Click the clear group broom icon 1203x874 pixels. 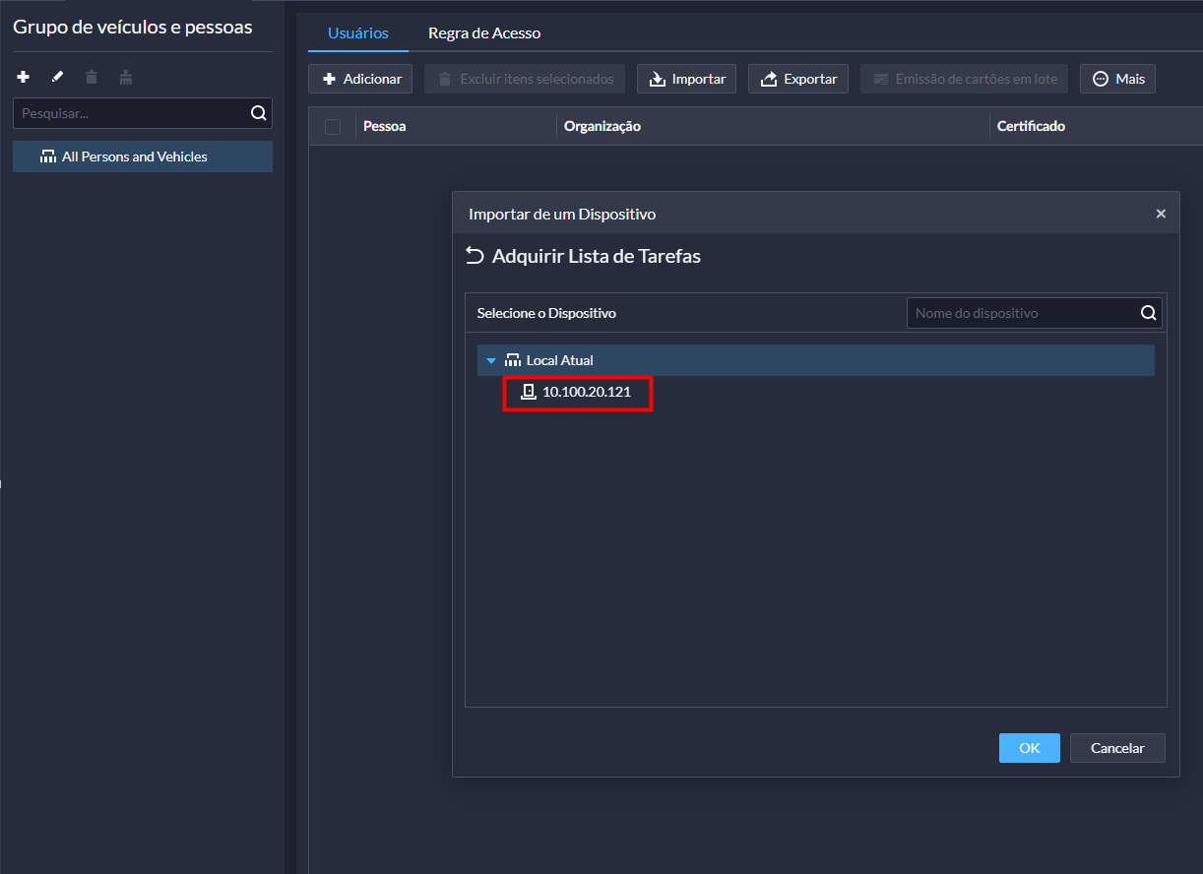(125, 77)
